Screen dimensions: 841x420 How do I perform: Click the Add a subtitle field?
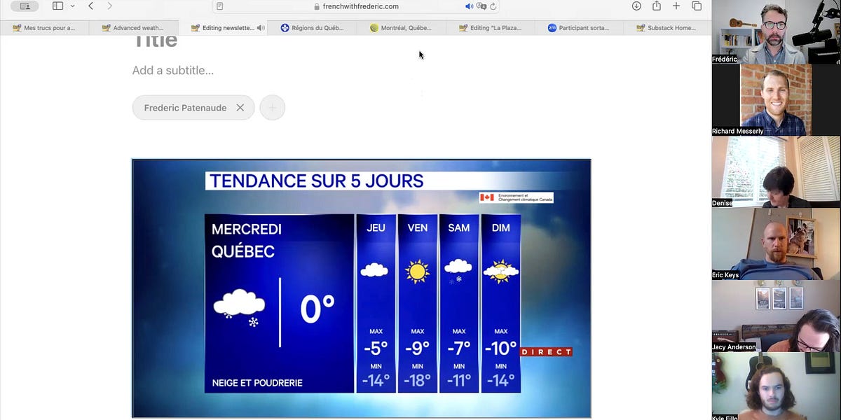173,70
